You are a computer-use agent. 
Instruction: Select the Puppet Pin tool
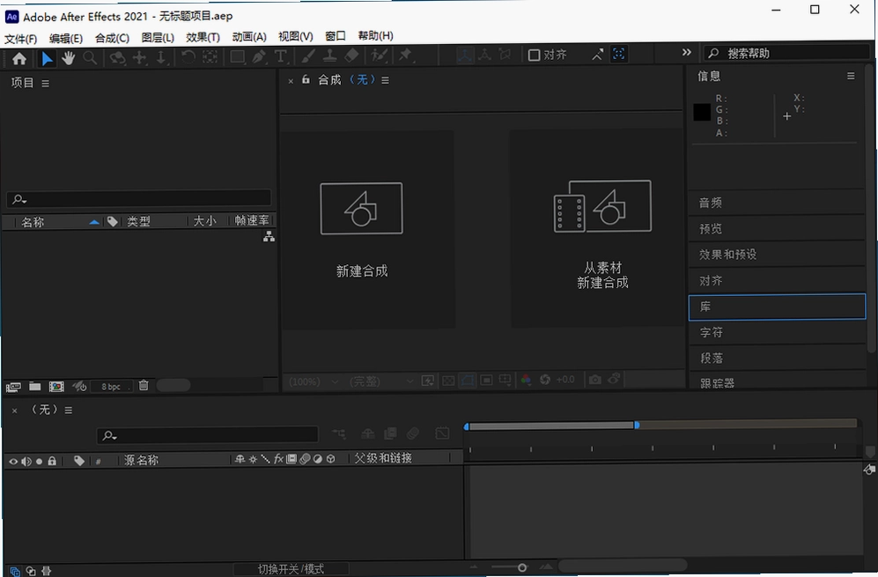click(x=405, y=55)
